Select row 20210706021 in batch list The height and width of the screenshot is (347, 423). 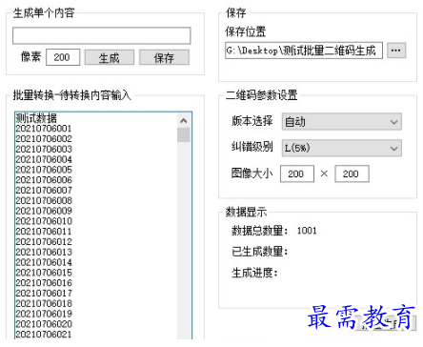(44, 335)
